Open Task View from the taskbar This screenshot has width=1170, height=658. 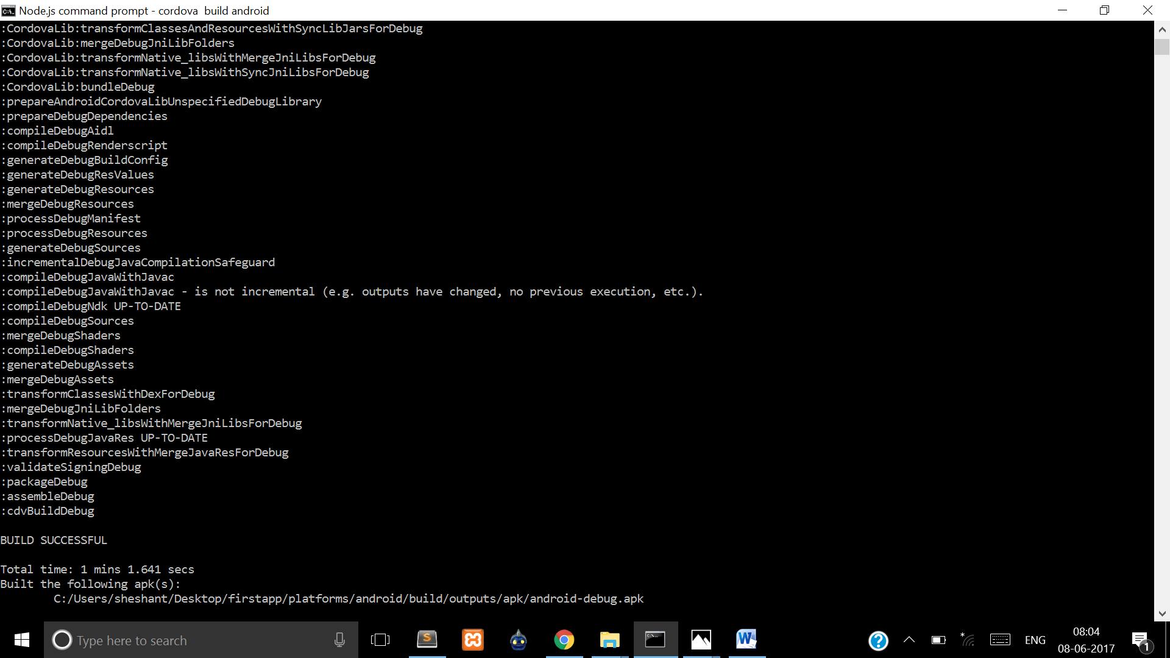380,640
